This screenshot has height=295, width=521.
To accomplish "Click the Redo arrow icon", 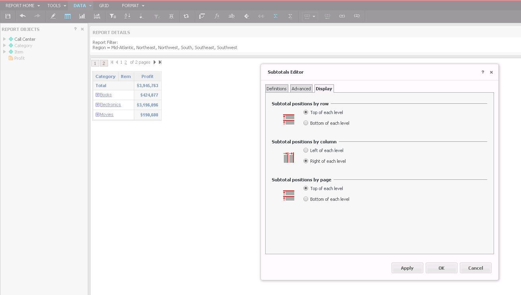I will [37, 16].
